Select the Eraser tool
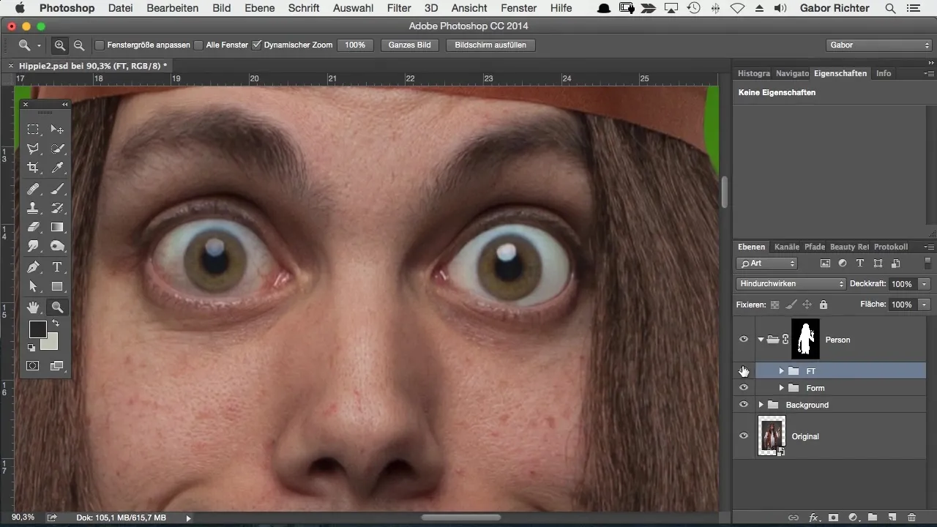 tap(33, 228)
